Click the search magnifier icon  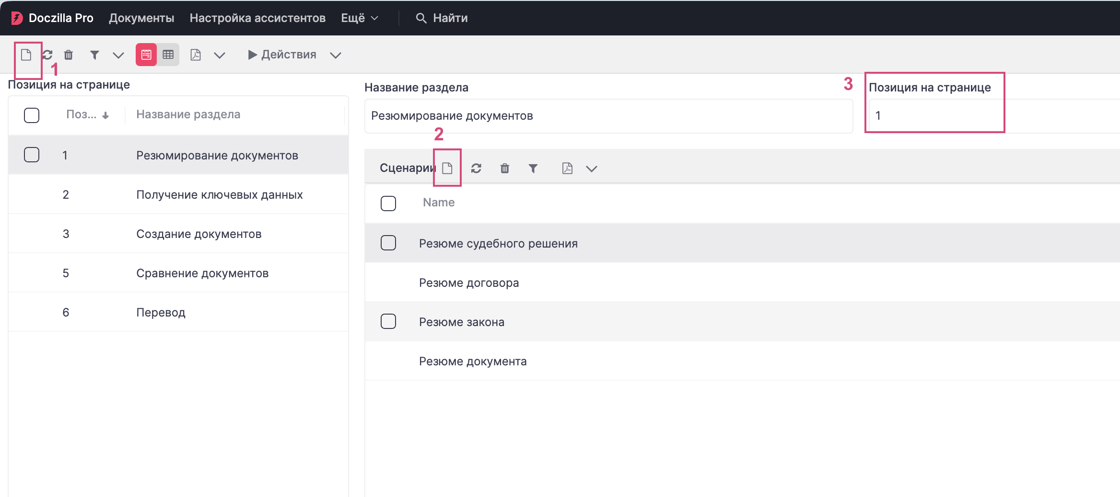[421, 18]
